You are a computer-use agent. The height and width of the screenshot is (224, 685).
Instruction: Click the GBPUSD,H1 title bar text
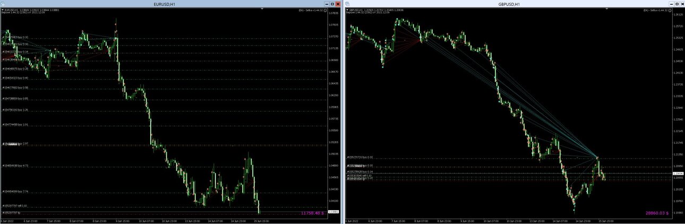[x=509, y=4]
